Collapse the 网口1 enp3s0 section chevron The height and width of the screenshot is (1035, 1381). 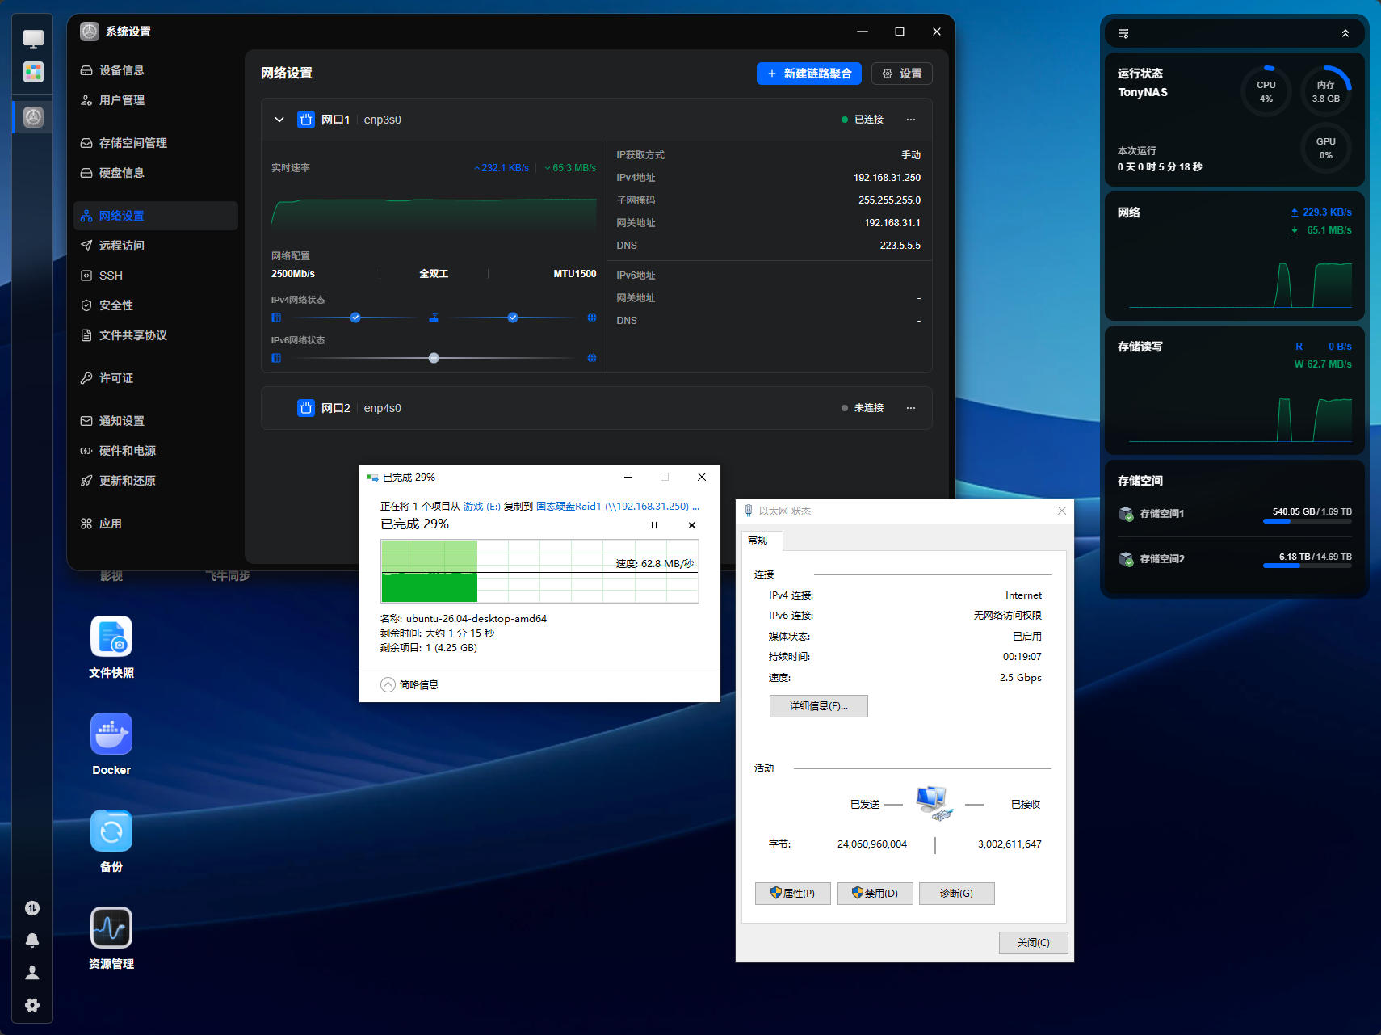pyautogui.click(x=279, y=120)
